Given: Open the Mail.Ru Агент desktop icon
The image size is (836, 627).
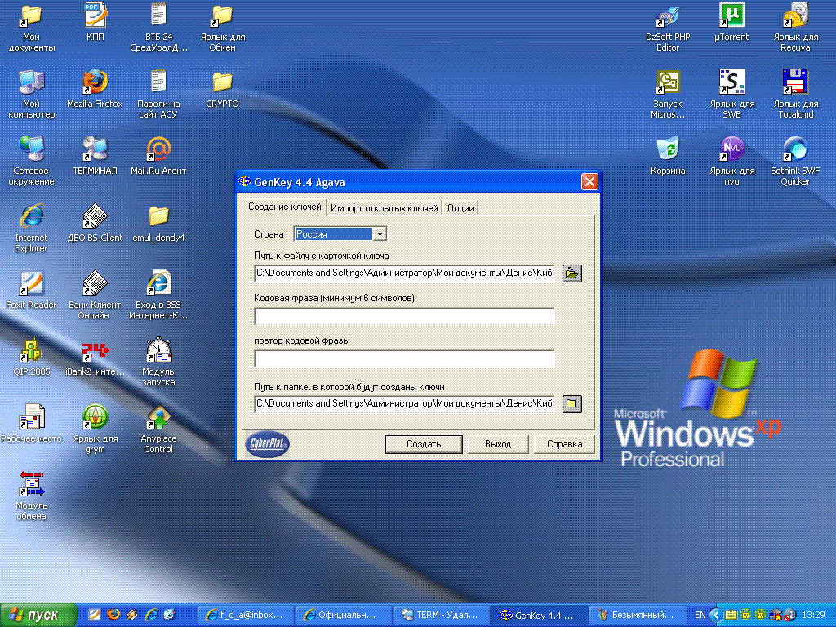Looking at the screenshot, I should 158,149.
